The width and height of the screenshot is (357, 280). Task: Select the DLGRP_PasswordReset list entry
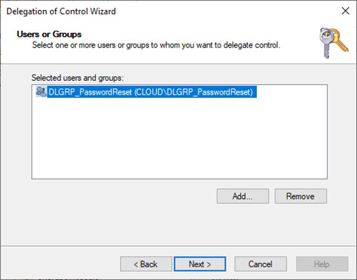[x=146, y=92]
